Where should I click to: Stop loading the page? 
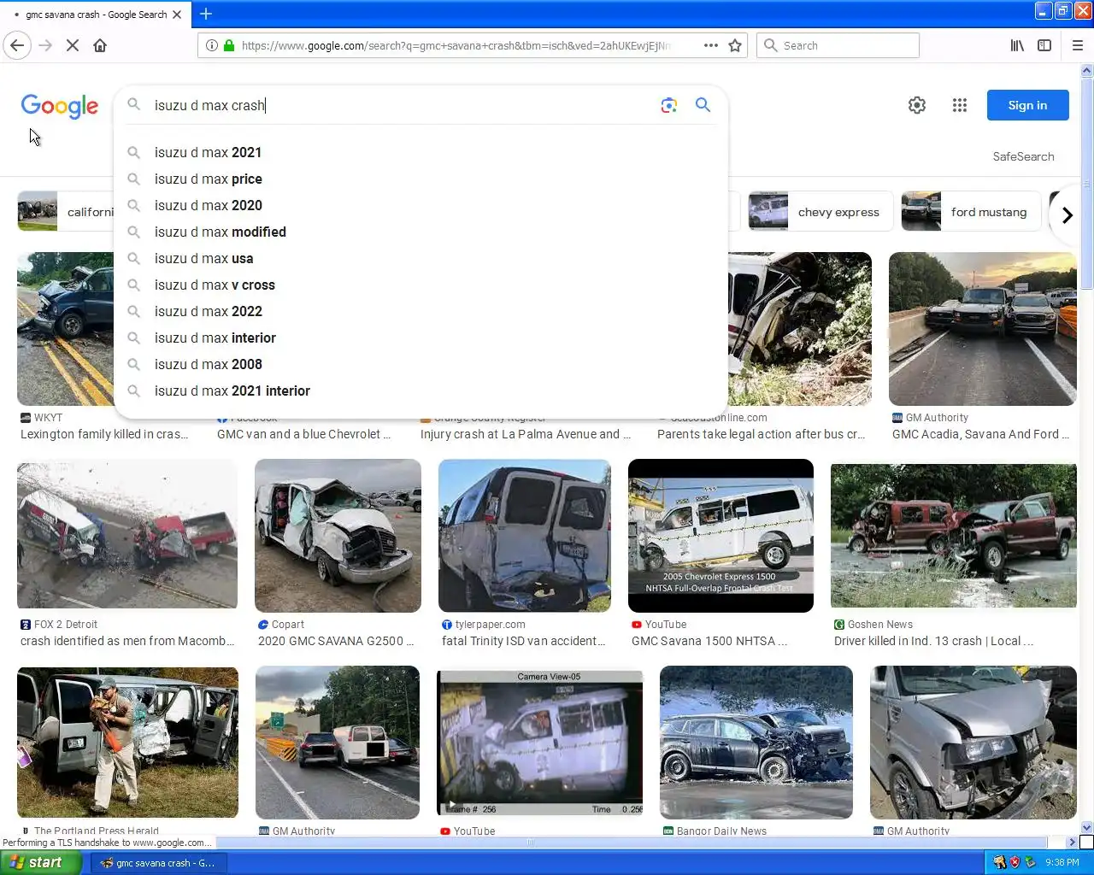pos(73,45)
